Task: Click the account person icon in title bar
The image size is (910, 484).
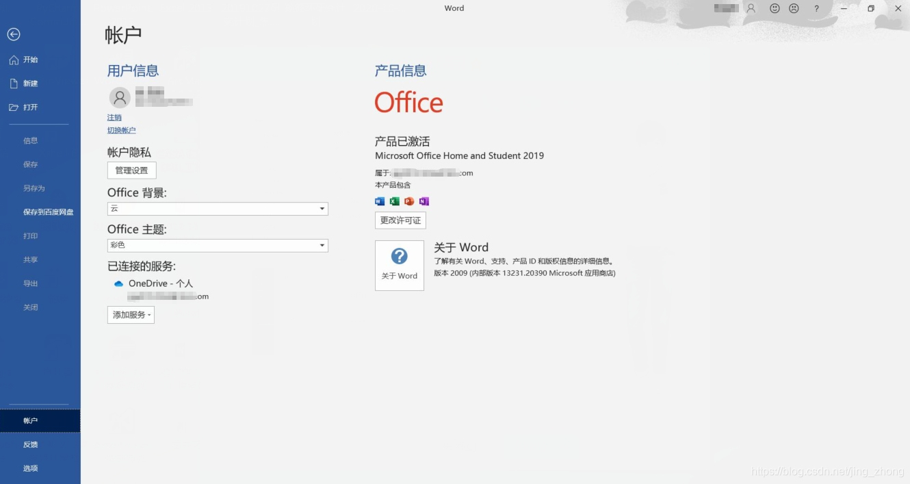Action: 751,8
